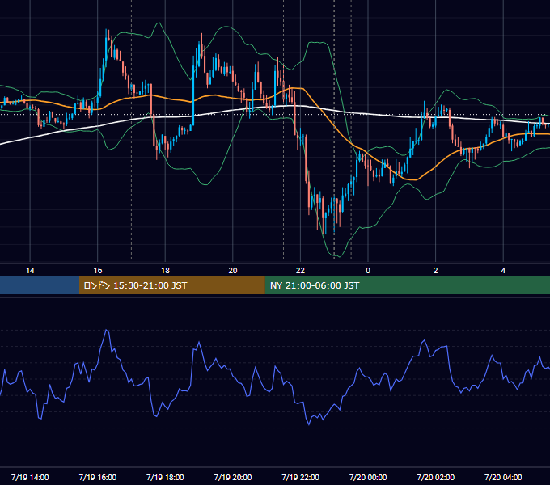Click the 7/19 20:00 date label
550x485 pixels.
233,477
